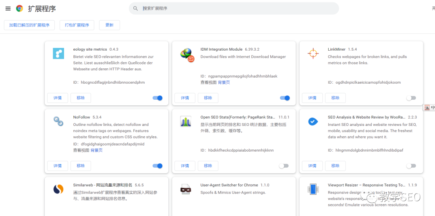Click Open SEO Stats title text
This screenshot has width=435, height=216.
coord(238,117)
